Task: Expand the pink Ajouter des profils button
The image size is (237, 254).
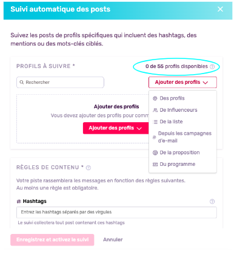Action: pos(116,128)
